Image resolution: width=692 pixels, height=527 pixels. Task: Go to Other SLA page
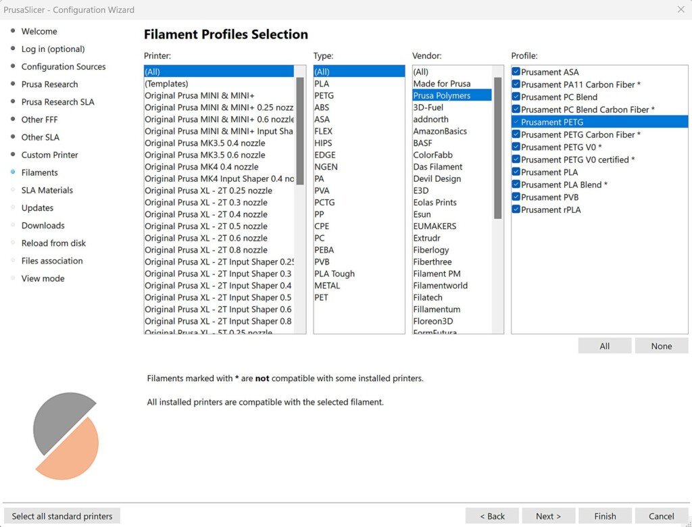click(x=40, y=137)
